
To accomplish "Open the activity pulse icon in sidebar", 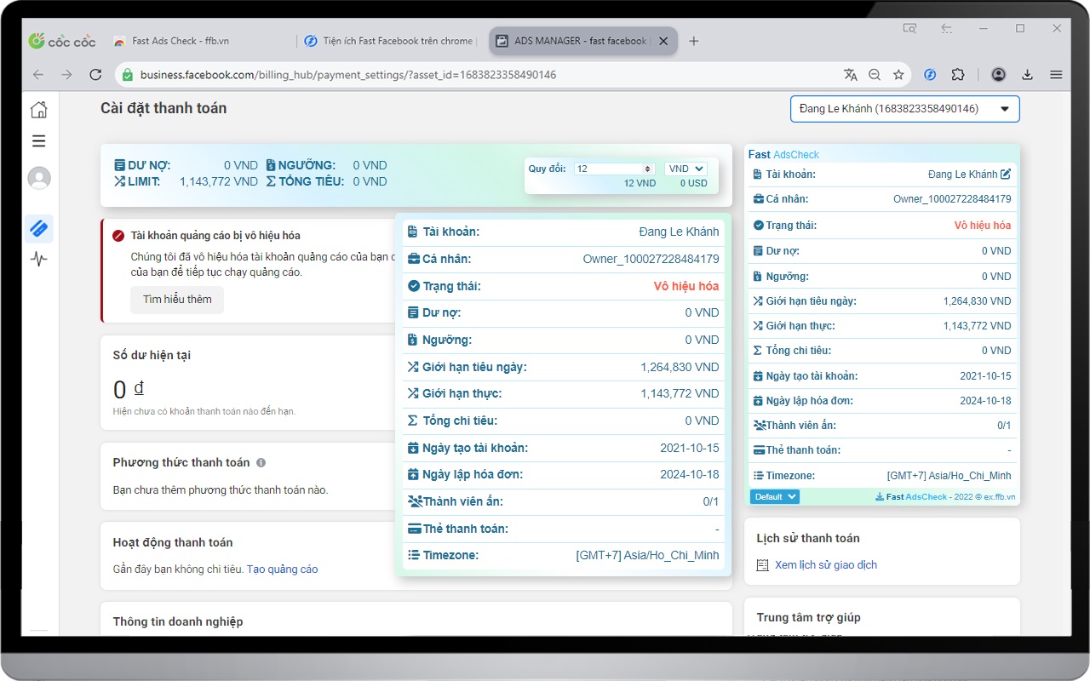I will pyautogui.click(x=38, y=259).
